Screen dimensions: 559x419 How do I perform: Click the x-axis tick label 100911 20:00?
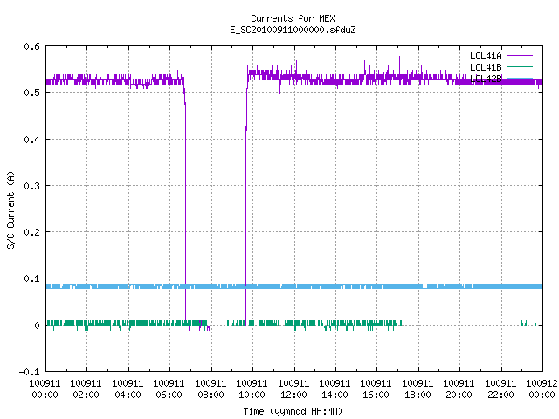point(459,389)
